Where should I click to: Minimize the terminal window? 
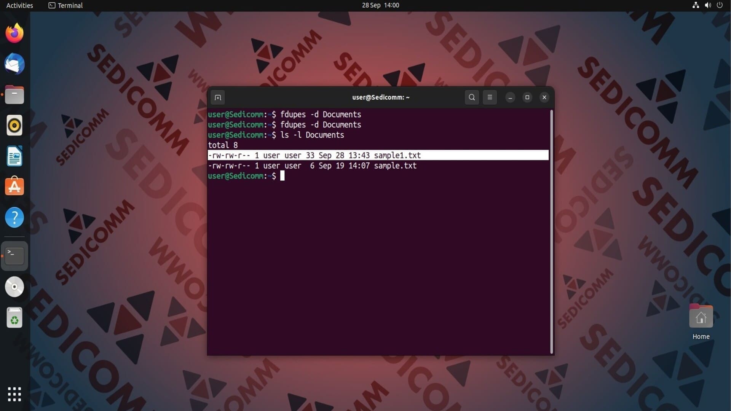(x=510, y=97)
